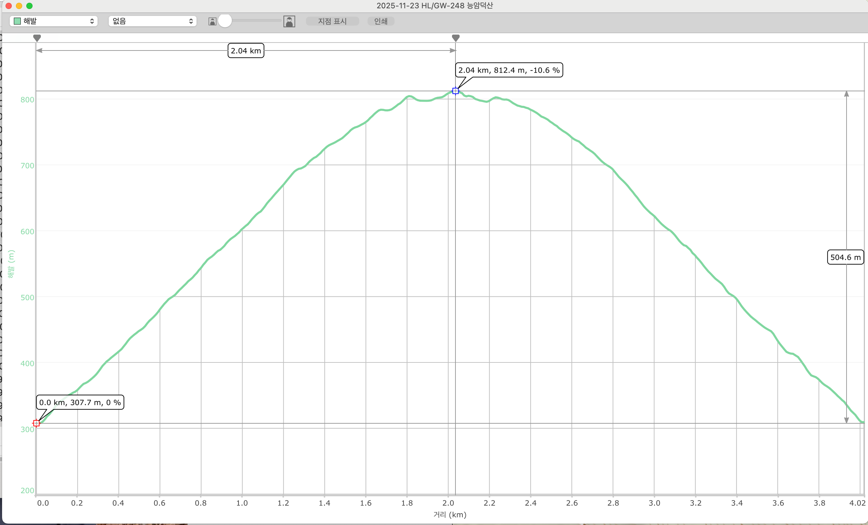868x525 pixels.
Task: Click the start callout showing 307.7 m
Action: pos(80,402)
